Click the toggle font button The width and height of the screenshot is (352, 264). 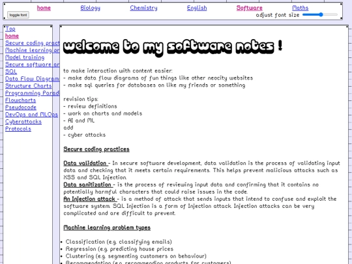click(18, 15)
